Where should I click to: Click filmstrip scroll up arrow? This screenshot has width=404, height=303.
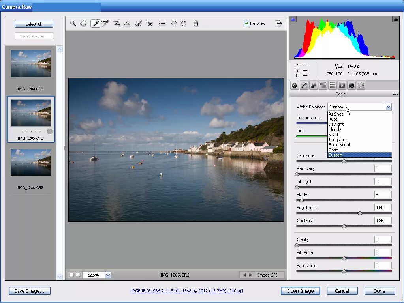(60, 49)
